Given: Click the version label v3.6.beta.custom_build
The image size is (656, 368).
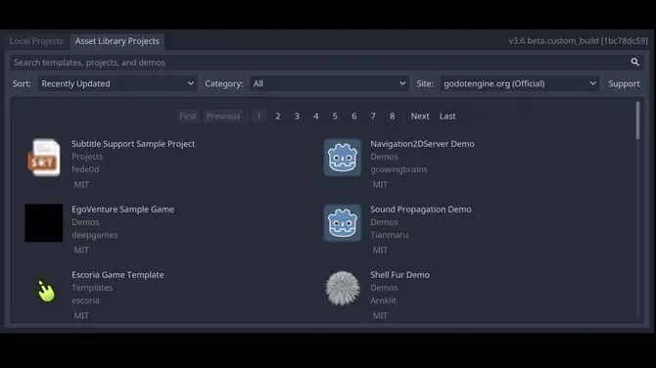Looking at the screenshot, I should [x=579, y=40].
